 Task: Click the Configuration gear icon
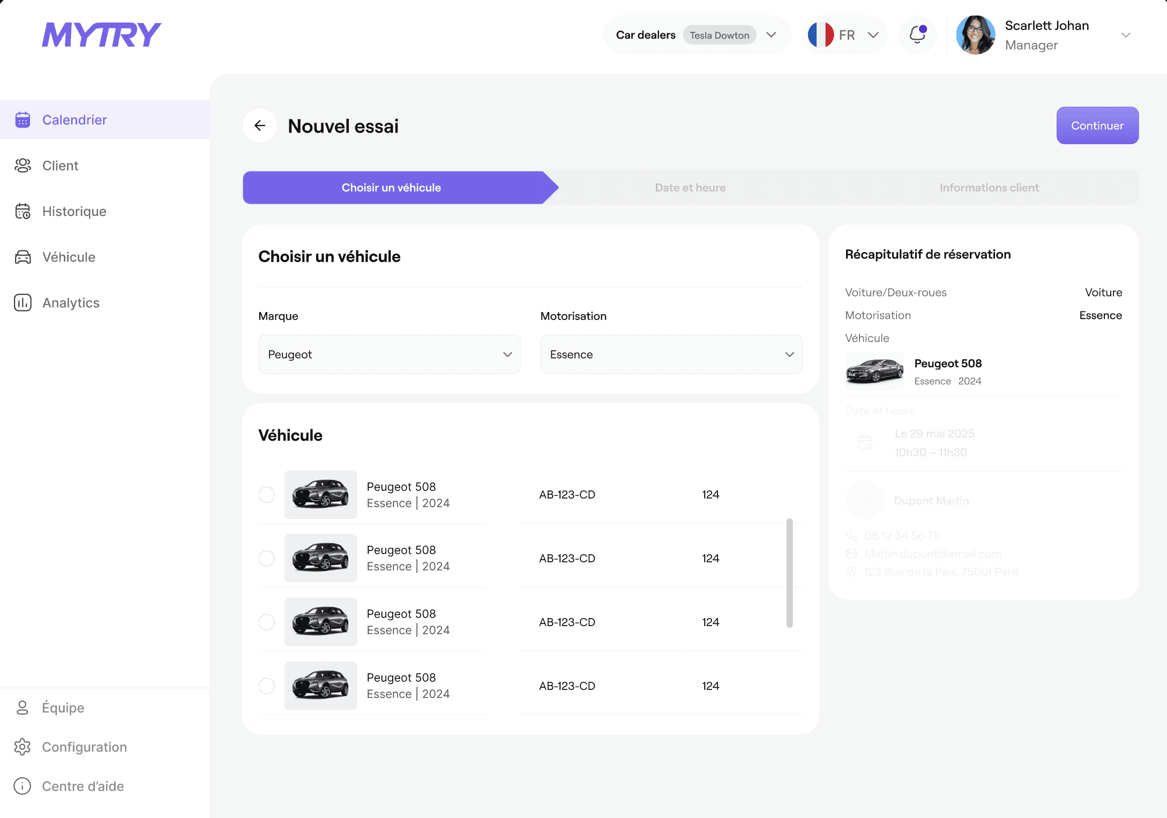[x=23, y=747]
